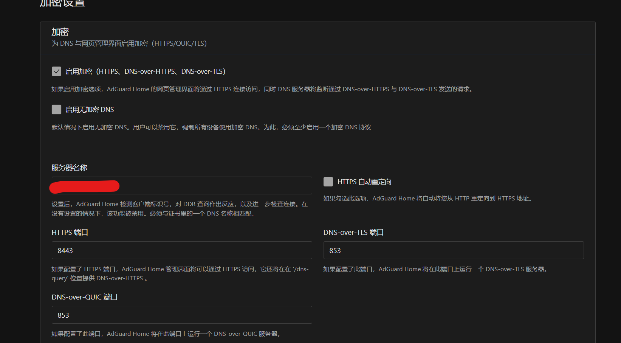Click the 服务器名称 input field
621x343 pixels.
[182, 186]
